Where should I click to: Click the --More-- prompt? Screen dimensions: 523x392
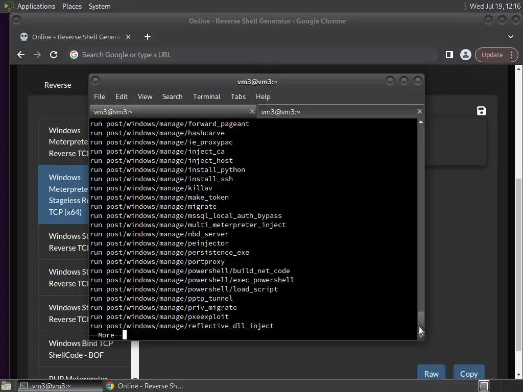click(x=106, y=335)
